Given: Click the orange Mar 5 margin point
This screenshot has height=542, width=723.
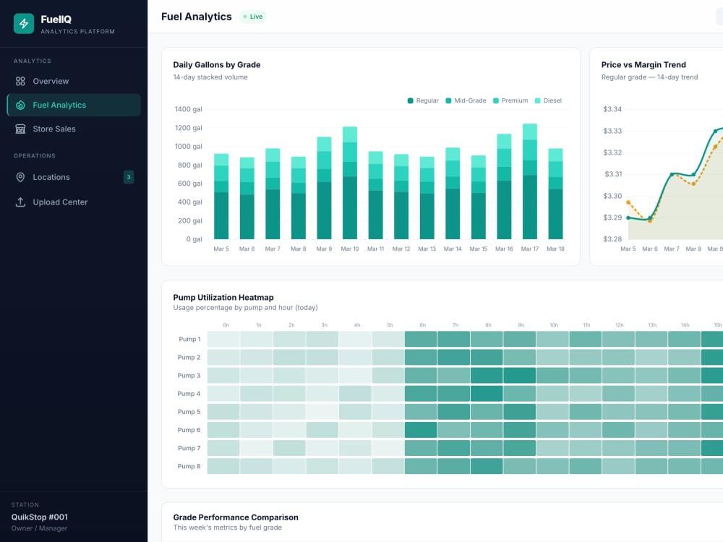Looking at the screenshot, I should point(628,203).
